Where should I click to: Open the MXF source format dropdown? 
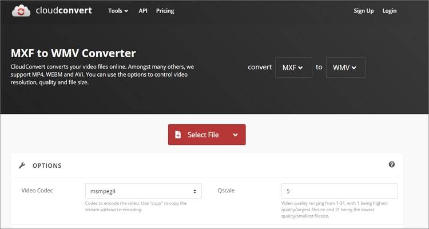pyautogui.click(x=293, y=68)
